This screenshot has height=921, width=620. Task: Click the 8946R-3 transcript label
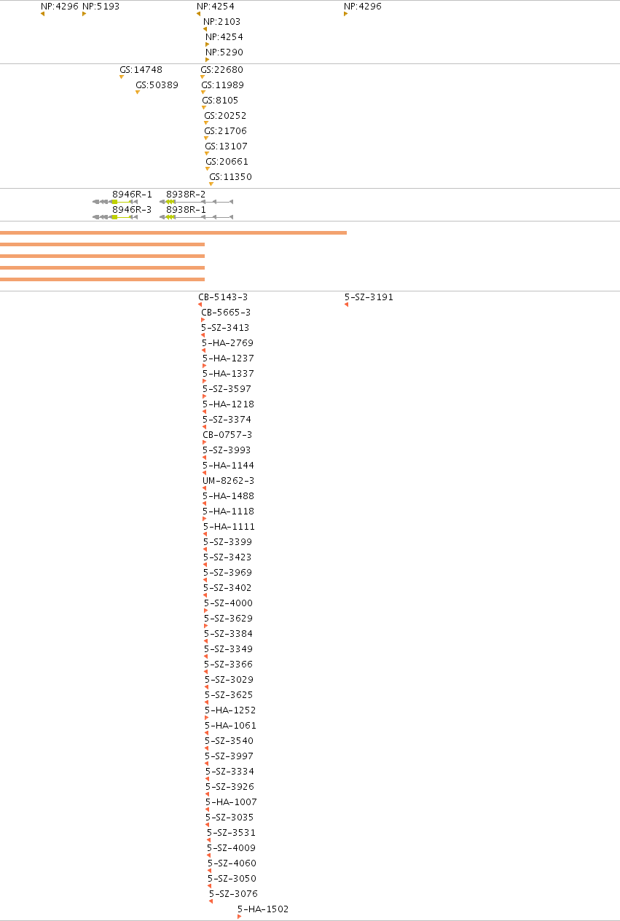tap(132, 210)
